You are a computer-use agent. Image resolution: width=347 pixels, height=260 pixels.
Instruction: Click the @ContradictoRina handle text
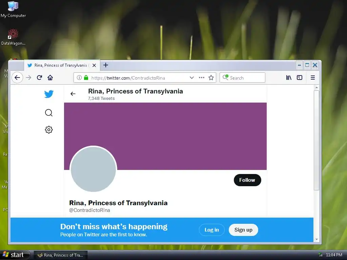click(x=89, y=210)
